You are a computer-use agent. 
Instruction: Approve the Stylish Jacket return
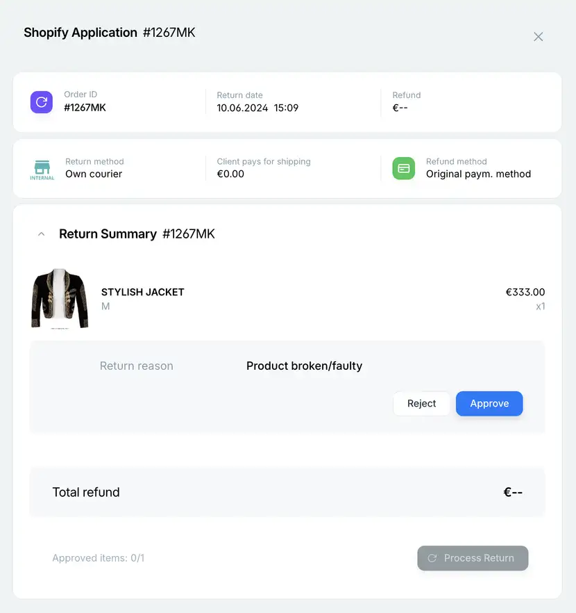pos(489,403)
